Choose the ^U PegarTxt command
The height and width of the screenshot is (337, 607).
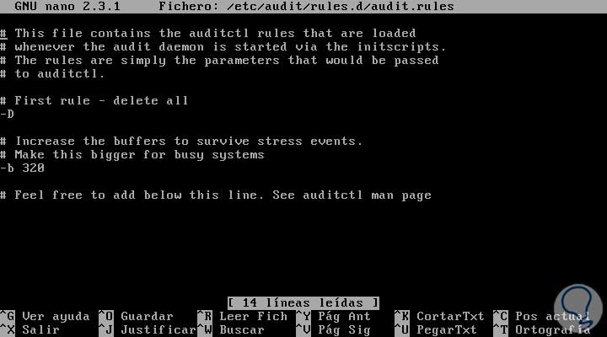pos(436,330)
